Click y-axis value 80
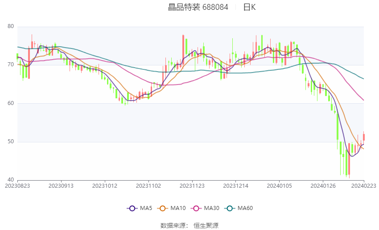This screenshot has height=230, width=379. pos(11,27)
